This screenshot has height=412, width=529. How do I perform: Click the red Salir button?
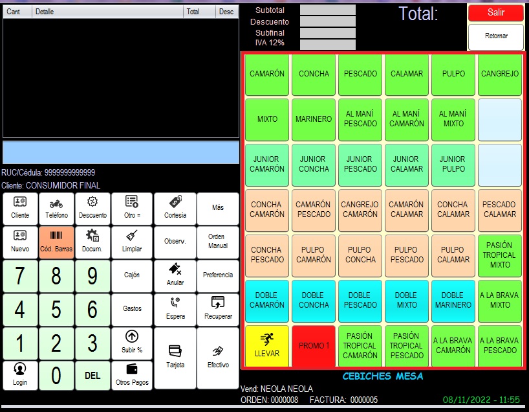point(495,13)
